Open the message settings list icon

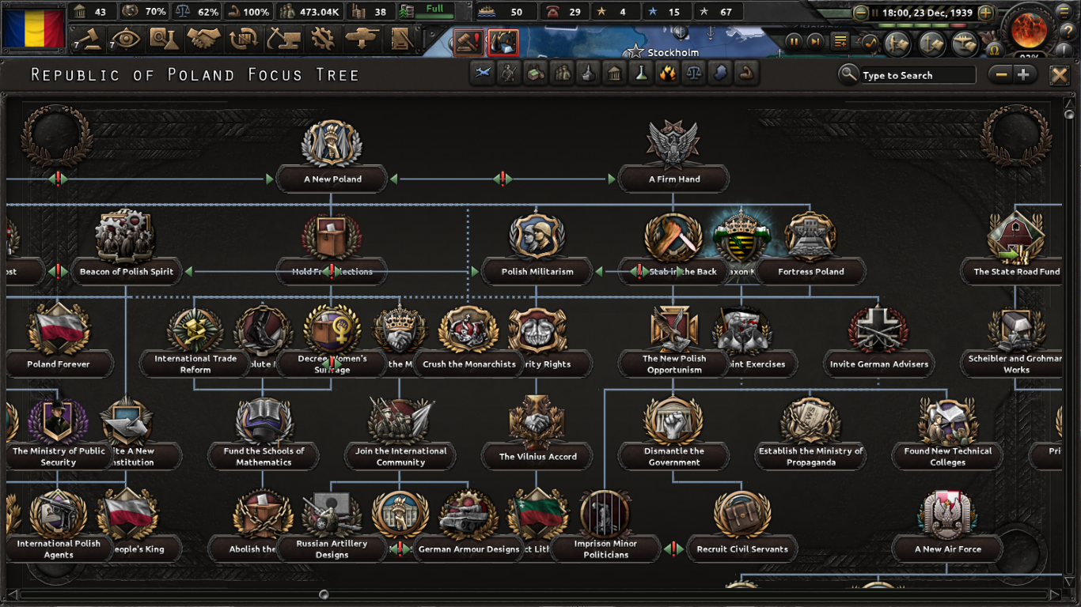click(x=840, y=41)
